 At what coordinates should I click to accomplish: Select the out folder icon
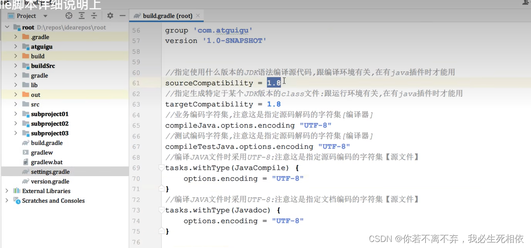coord(25,95)
